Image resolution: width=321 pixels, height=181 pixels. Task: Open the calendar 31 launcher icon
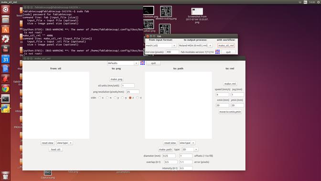point(6,59)
